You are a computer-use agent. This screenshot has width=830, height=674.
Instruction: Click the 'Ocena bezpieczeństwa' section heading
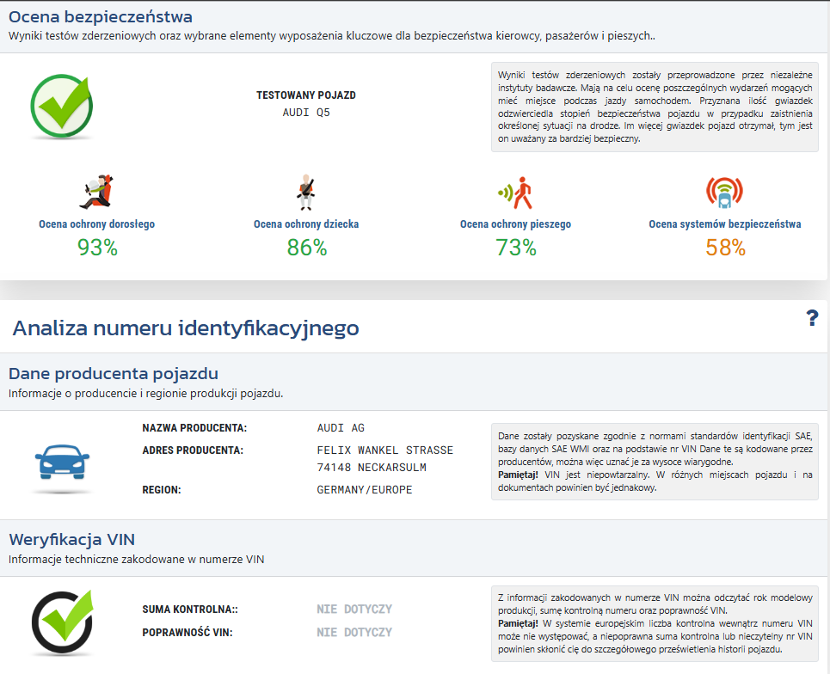[x=101, y=16]
